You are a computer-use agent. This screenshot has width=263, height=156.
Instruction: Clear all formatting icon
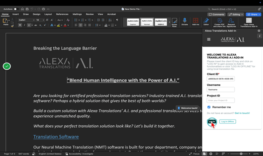coord(68,20)
